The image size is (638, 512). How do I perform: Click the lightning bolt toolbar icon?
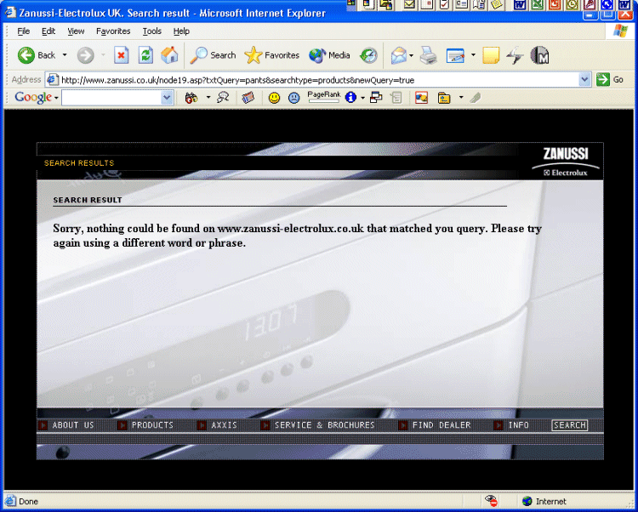pos(515,55)
